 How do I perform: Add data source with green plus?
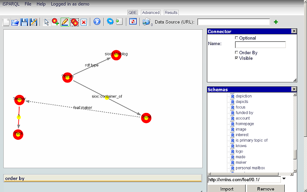276,22
